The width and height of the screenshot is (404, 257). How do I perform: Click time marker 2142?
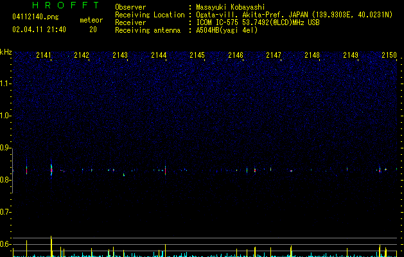point(82,55)
